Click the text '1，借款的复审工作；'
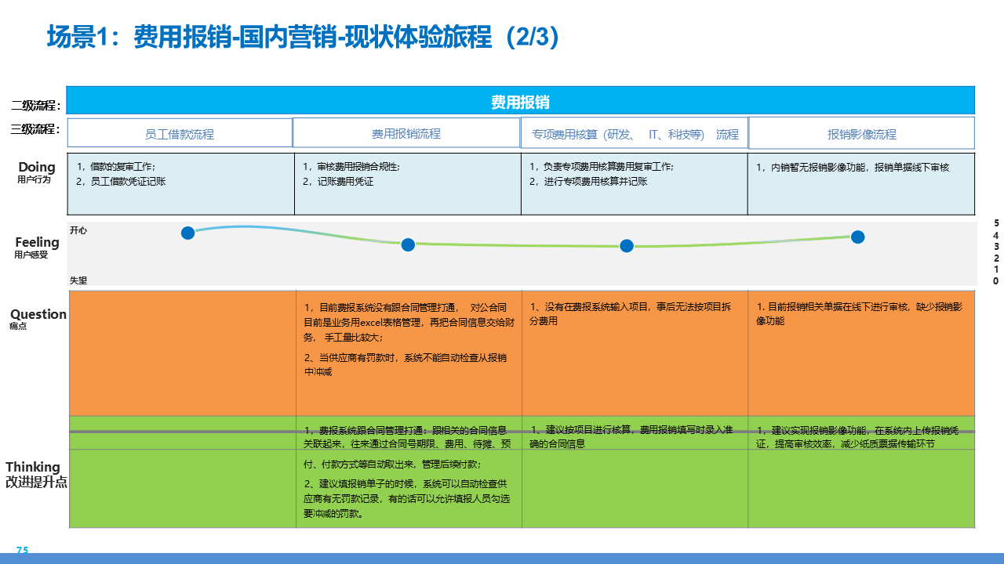Screen dimensions: 1004x564 pyautogui.click(x=116, y=166)
